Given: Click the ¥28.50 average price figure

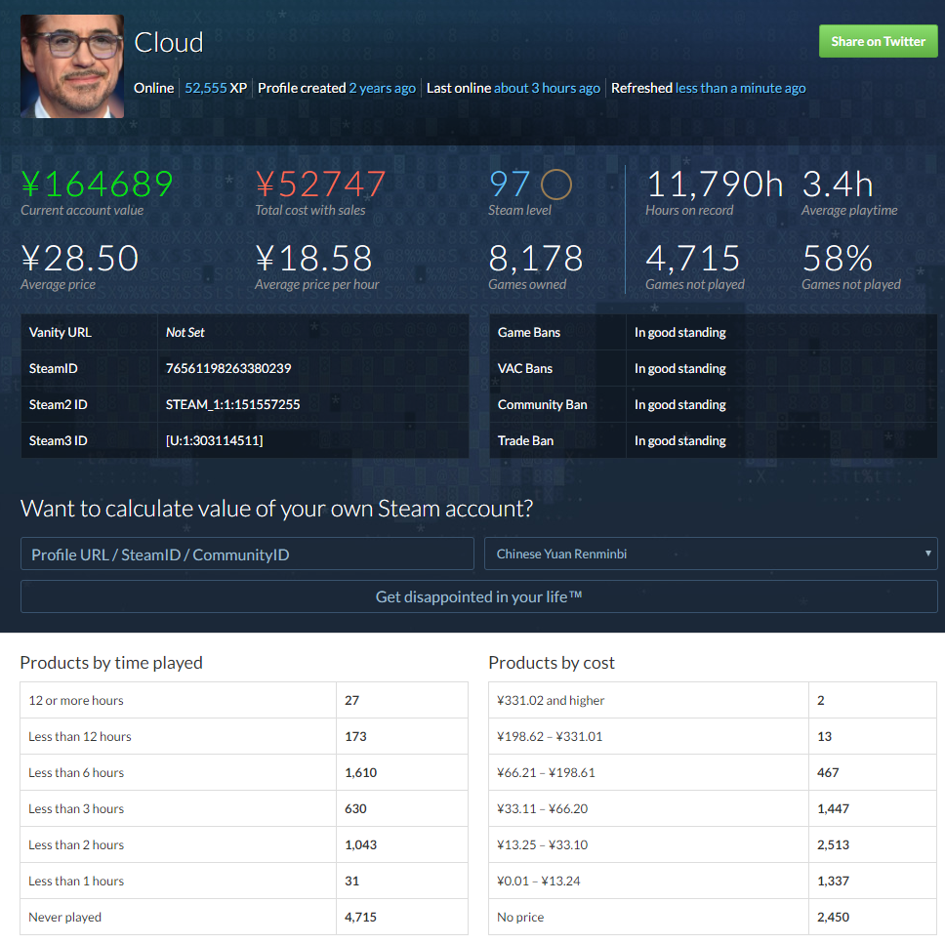Looking at the screenshot, I should click(80, 258).
